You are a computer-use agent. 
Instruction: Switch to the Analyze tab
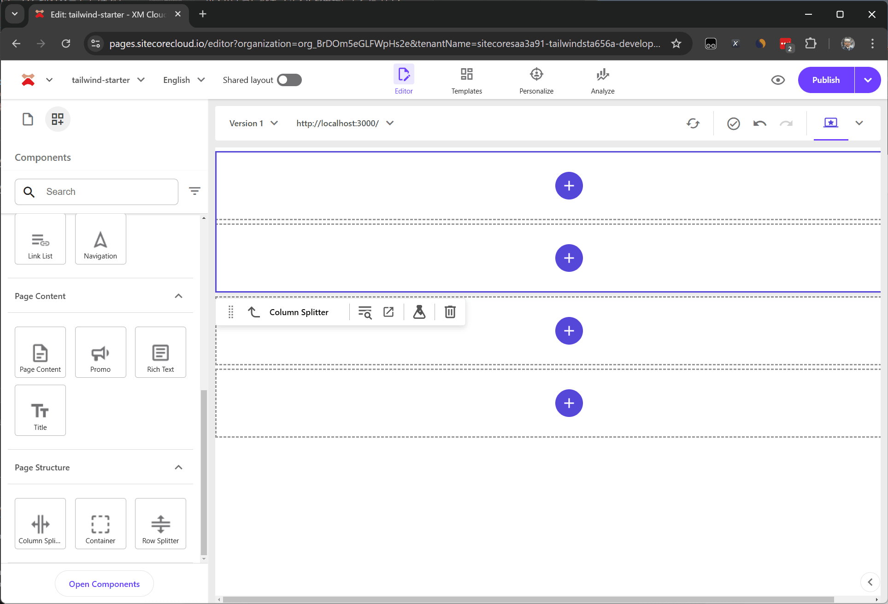602,80
